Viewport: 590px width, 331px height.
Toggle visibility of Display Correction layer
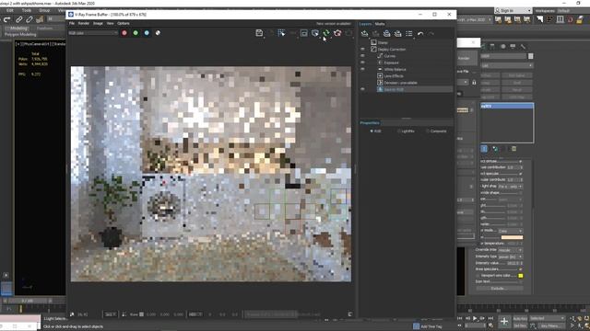[x=362, y=49]
